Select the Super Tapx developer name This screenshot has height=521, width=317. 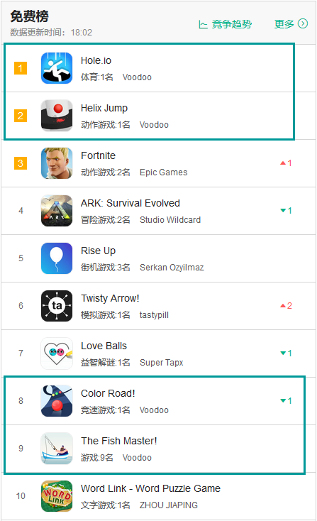tap(162, 363)
